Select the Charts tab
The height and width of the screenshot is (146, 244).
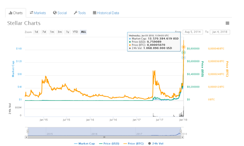coord(16,13)
